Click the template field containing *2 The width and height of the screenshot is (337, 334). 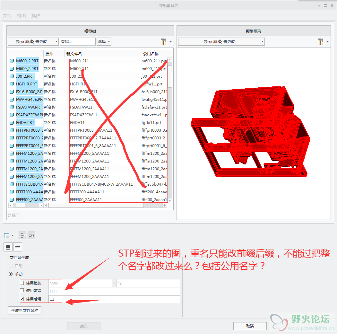click(148, 283)
